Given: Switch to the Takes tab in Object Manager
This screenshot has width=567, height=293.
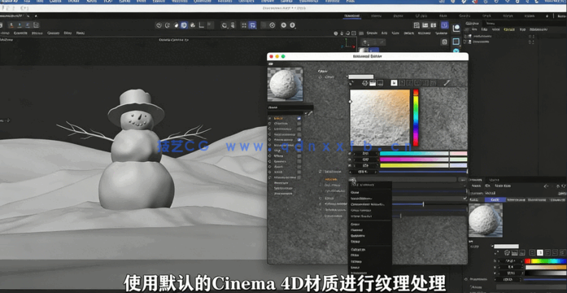Looking at the screenshot, I should (491, 24).
